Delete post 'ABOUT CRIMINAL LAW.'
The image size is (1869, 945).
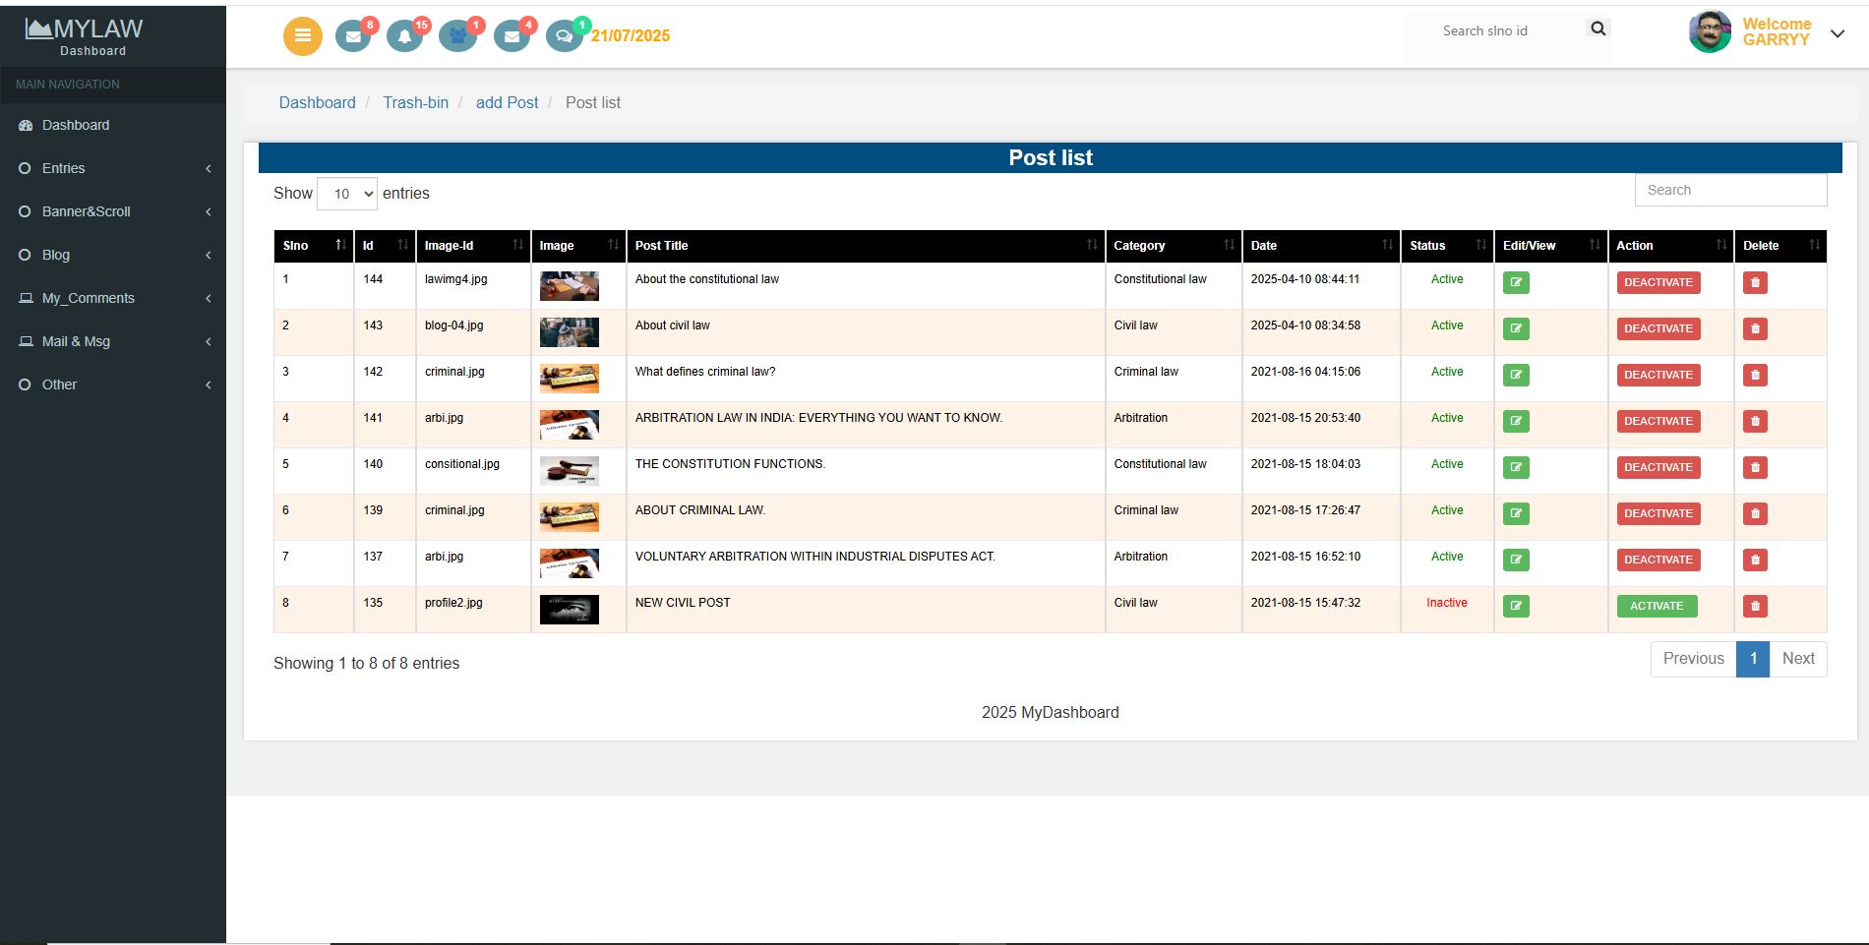pos(1755,513)
